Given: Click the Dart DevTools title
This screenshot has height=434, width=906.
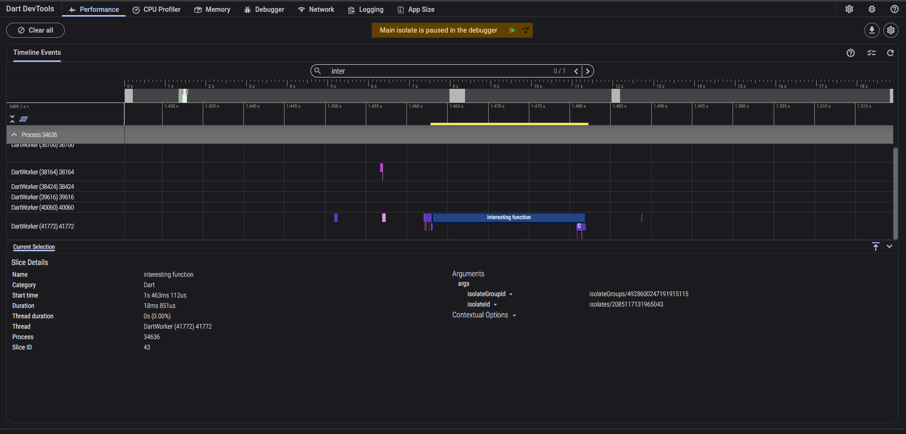Looking at the screenshot, I should pos(30,9).
